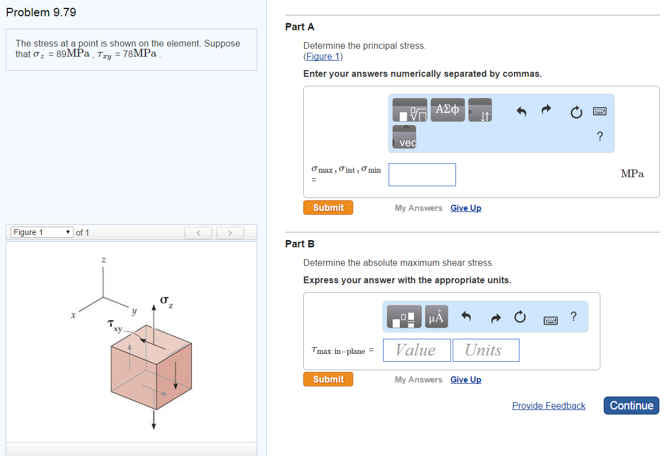Click Give Up link under Part B
The width and height of the screenshot is (670, 456).
466,380
